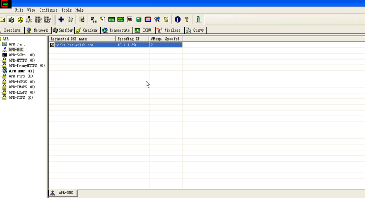365x198 pixels.
Task: Open the About info icon
Action: pyautogui.click(x=178, y=19)
